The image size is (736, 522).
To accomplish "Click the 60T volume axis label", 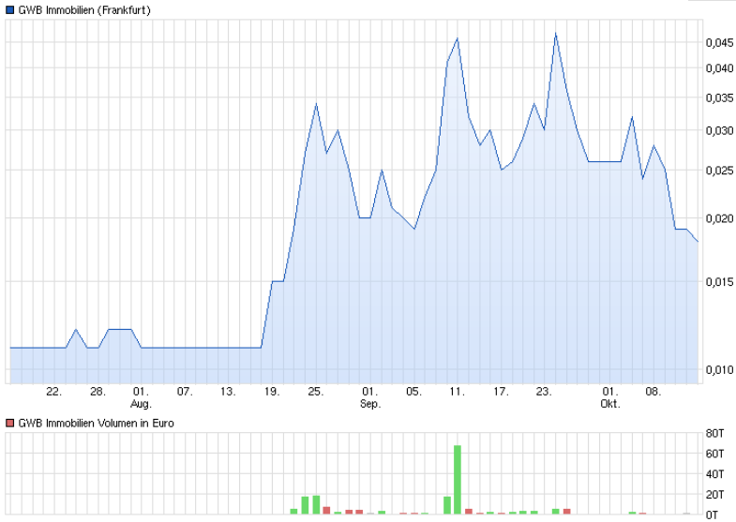I will pyautogui.click(x=714, y=454).
